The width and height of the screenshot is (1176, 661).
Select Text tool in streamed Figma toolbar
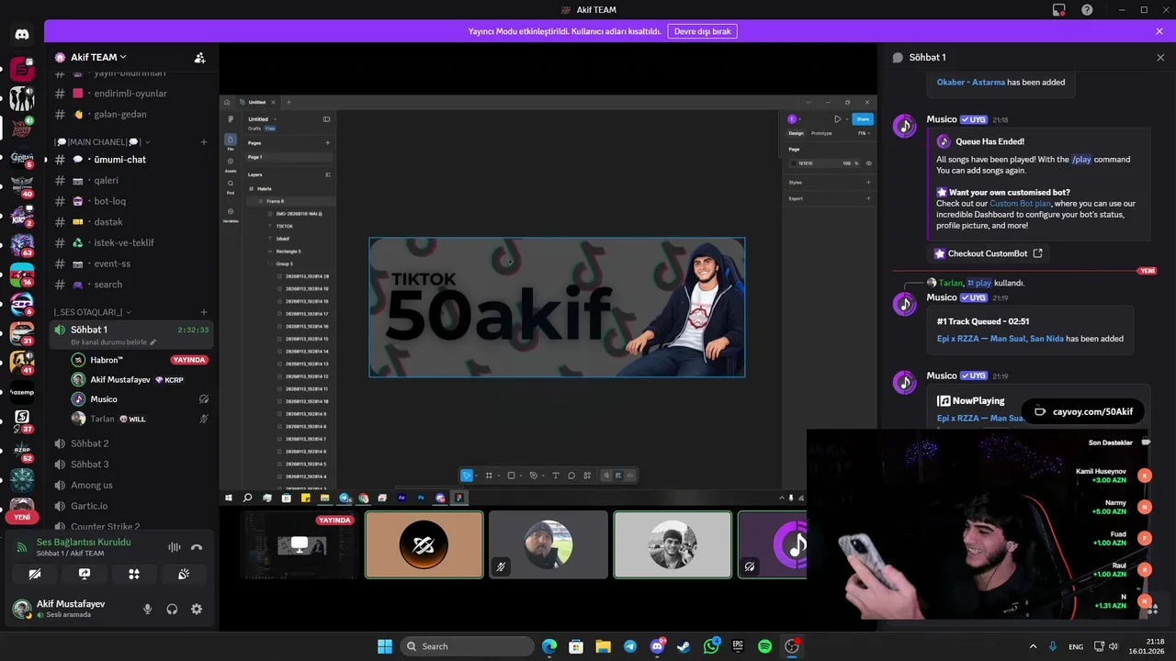coord(555,476)
